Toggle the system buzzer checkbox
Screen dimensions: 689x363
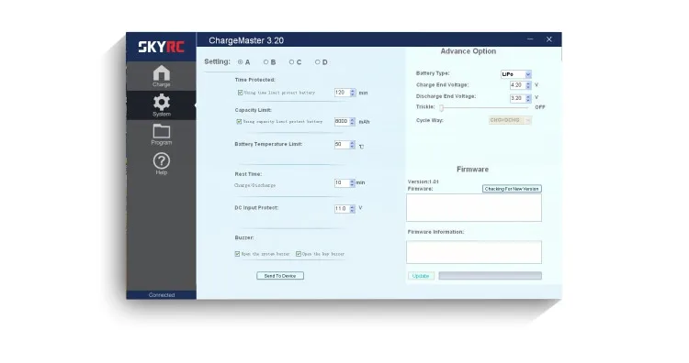pyautogui.click(x=237, y=254)
